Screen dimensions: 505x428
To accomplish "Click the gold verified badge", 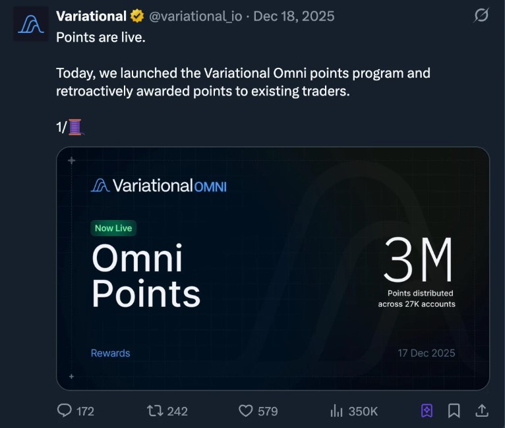I will pos(137,16).
